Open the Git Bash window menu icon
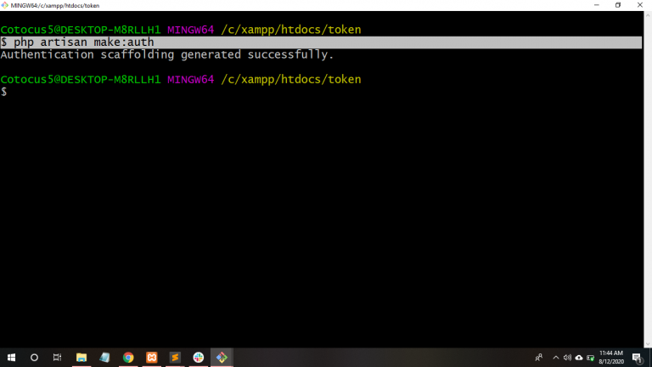The image size is (652, 367). (4, 5)
